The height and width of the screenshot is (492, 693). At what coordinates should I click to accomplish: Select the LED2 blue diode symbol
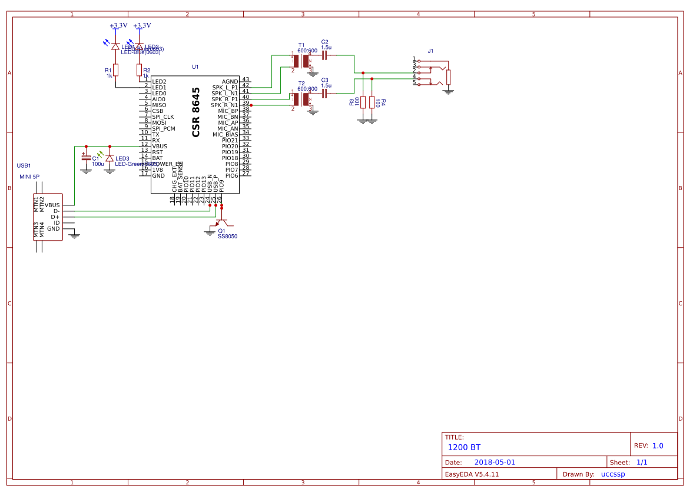(x=139, y=46)
